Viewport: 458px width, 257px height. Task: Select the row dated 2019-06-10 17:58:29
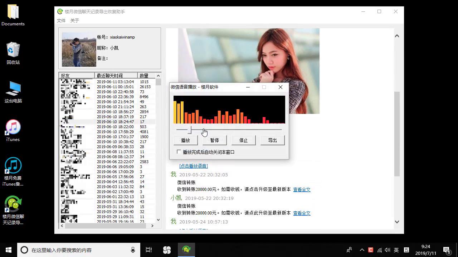(107, 132)
